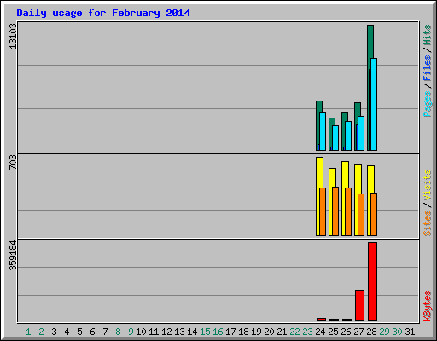
Task: Click the Y-axis value 13103
Action: 13,36
